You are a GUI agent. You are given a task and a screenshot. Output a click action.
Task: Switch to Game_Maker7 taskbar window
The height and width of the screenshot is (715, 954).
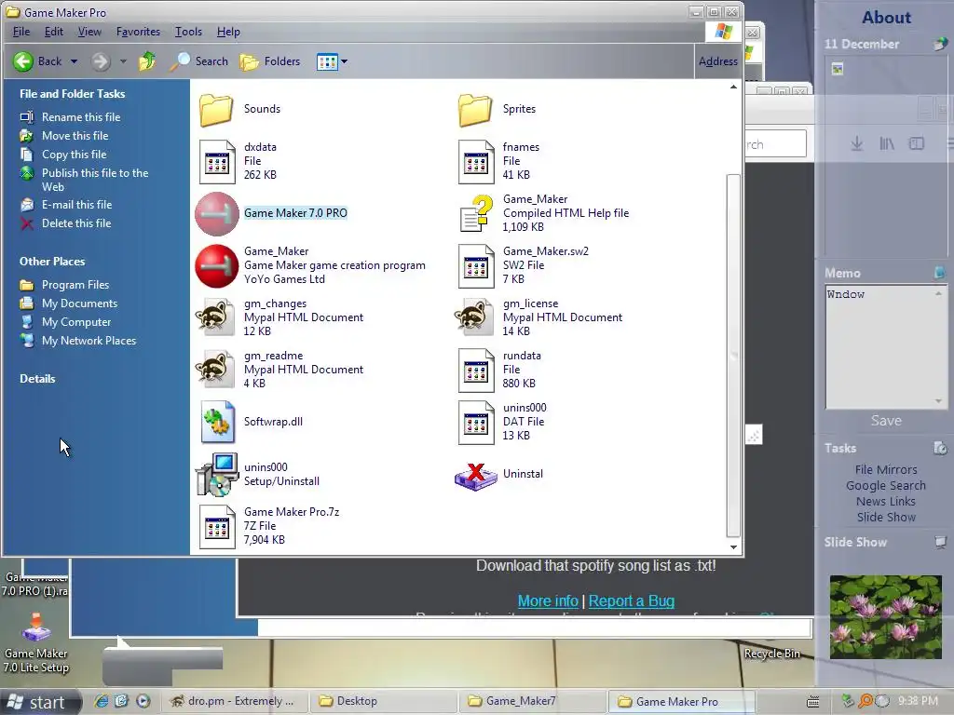pos(532,701)
